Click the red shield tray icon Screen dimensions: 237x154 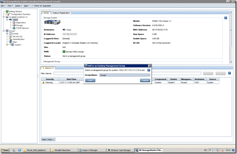click(x=222, y=150)
